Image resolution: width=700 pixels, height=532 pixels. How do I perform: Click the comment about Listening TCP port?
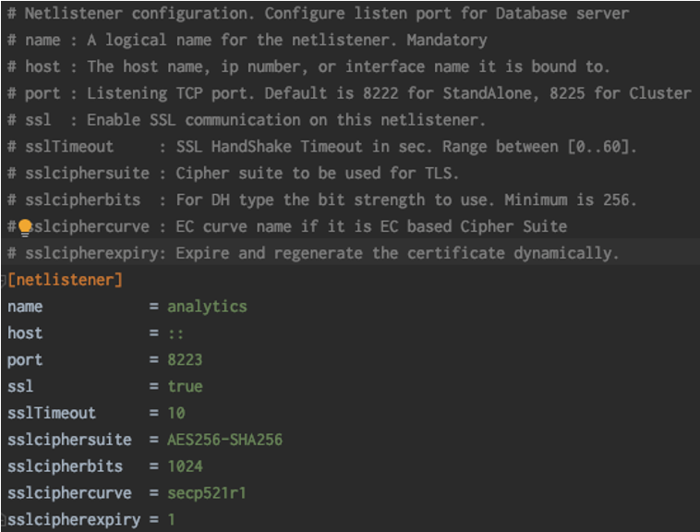point(349,93)
